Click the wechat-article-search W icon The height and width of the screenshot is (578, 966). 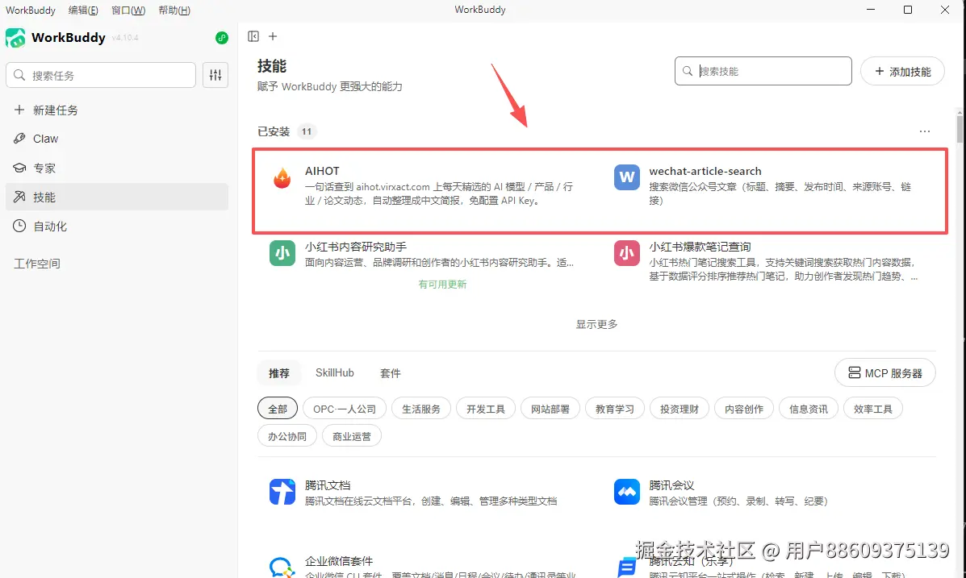(x=626, y=177)
